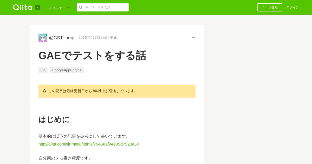Click the article title GAEでテストをする話
Image resolution: width=312 pixels, height=164 pixels.
pos(92,55)
